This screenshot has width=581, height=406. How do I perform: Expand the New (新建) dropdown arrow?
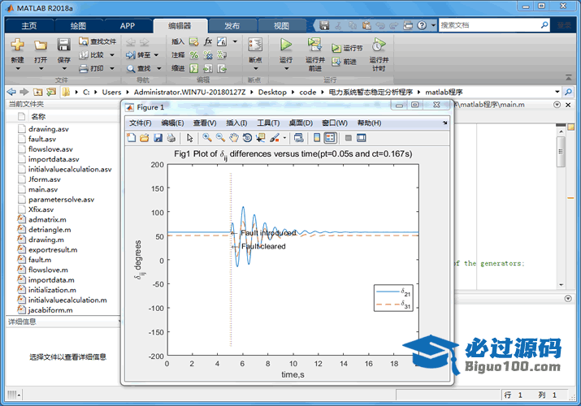[x=18, y=69]
